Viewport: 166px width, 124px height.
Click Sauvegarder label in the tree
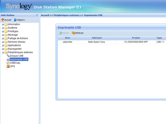(x=15, y=49)
